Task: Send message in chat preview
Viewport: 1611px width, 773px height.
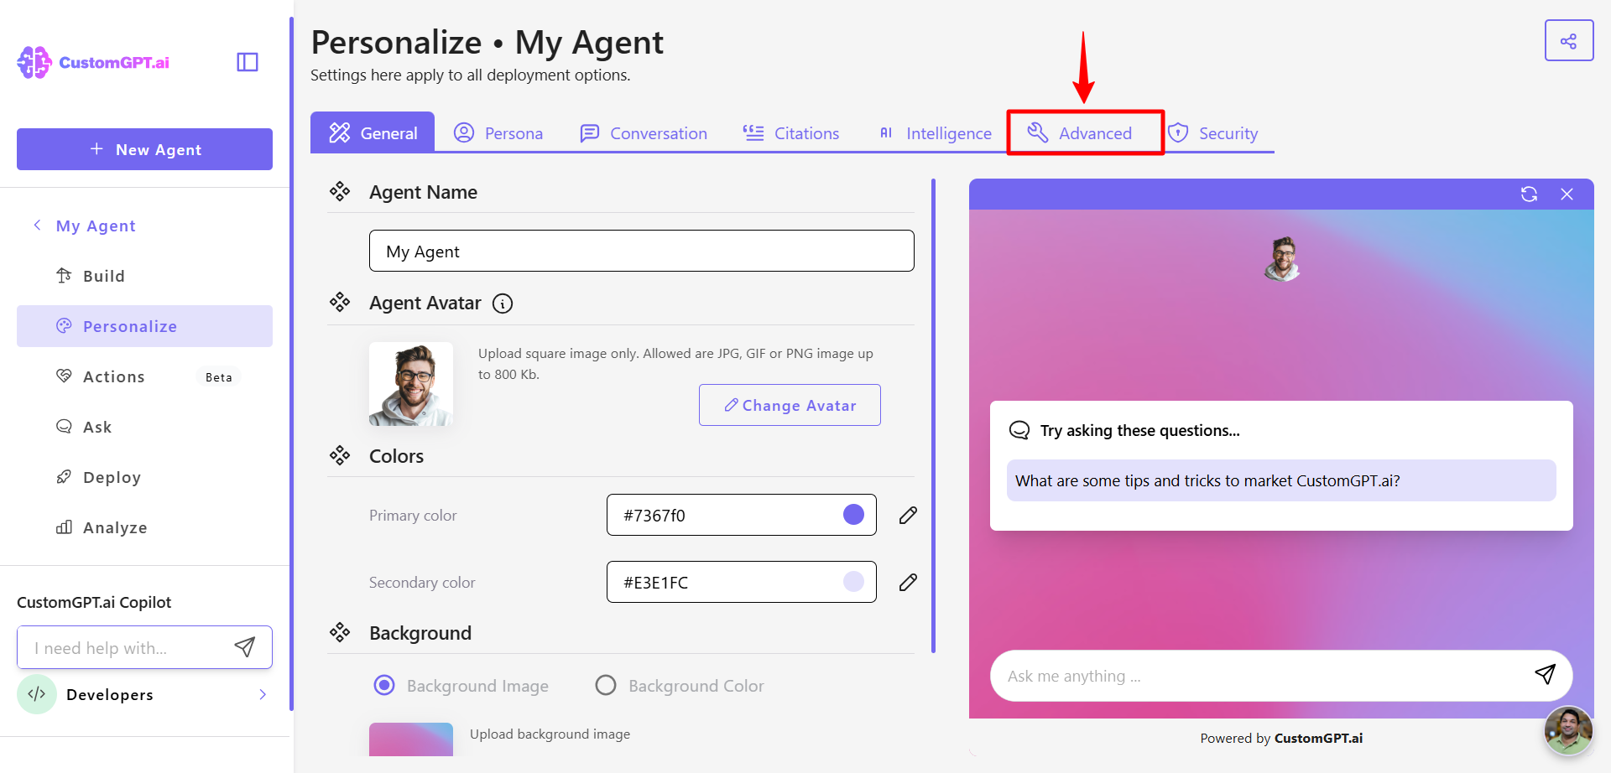Action: pyautogui.click(x=1545, y=675)
